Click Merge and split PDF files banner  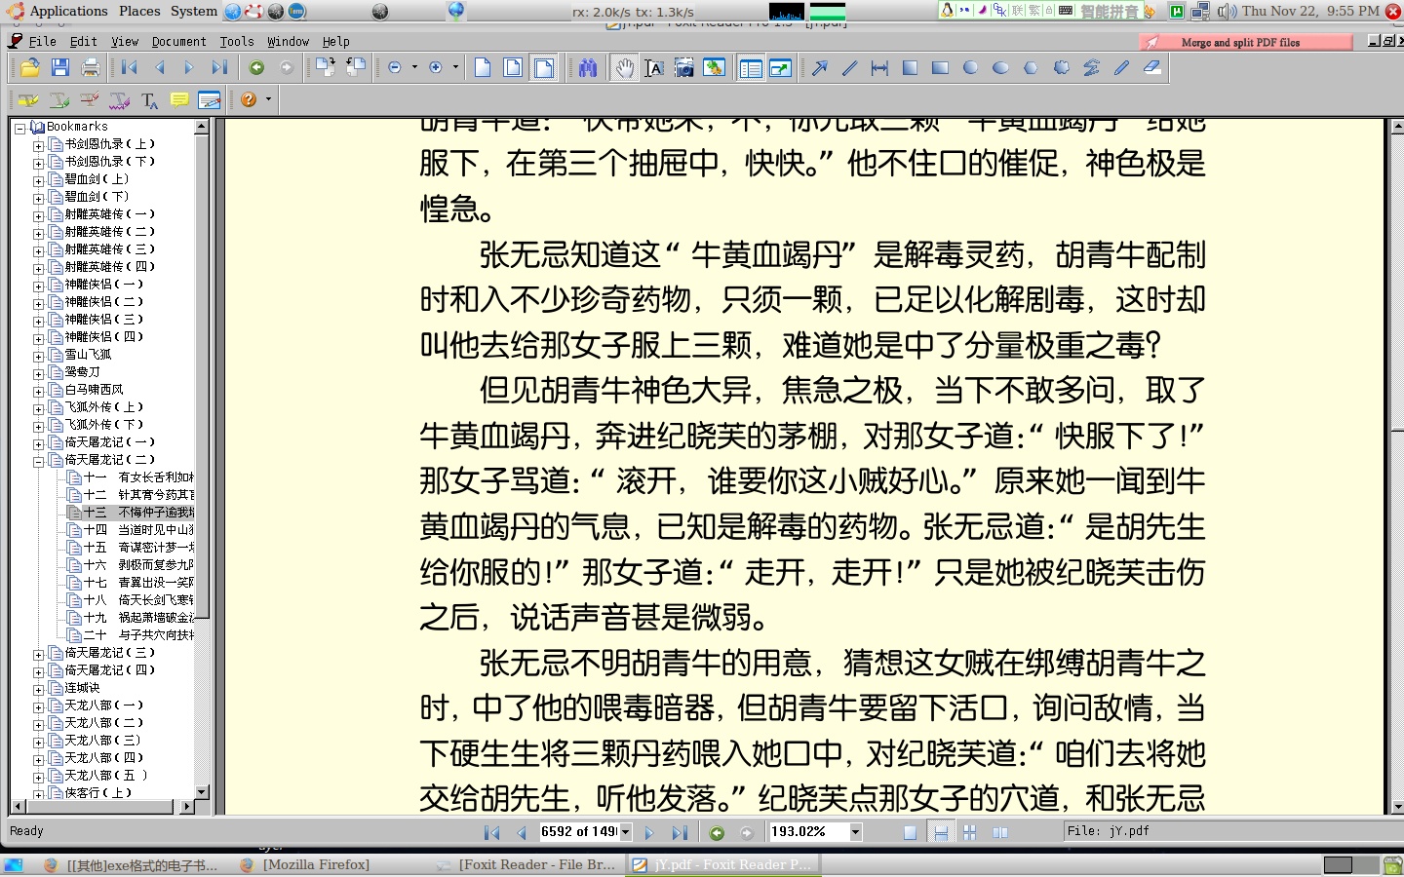[1246, 42]
